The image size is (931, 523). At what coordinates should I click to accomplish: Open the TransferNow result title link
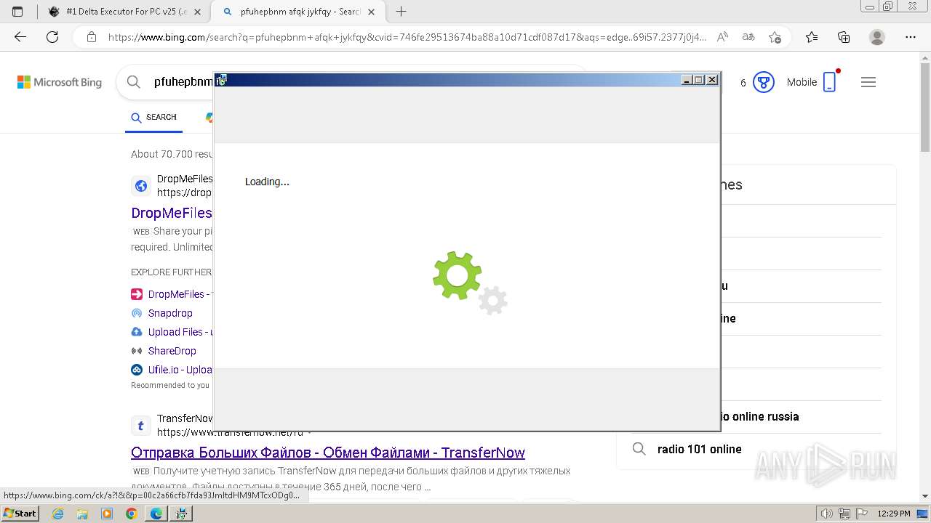pos(328,453)
